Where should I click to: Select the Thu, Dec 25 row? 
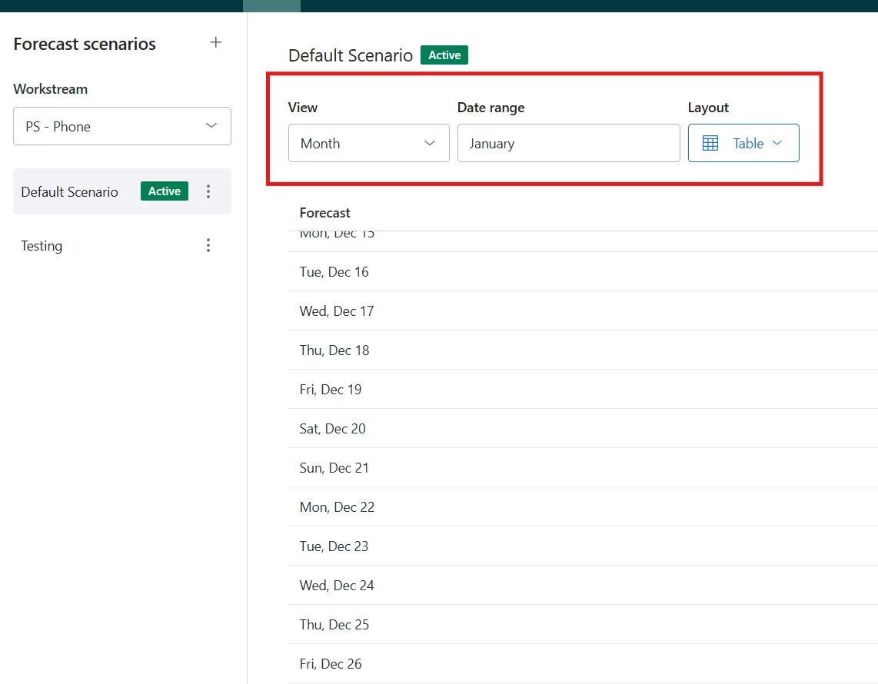click(582, 624)
